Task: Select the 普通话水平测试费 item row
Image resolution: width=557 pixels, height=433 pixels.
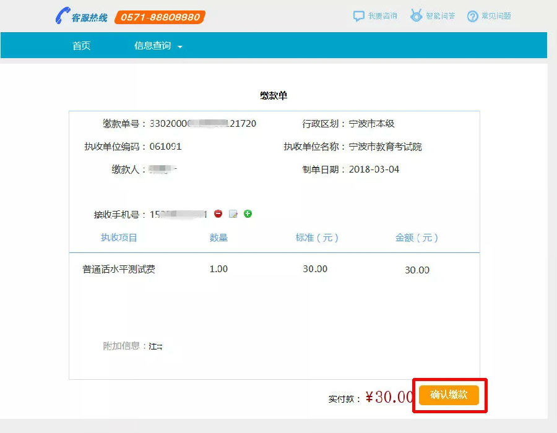Action: tap(119, 270)
